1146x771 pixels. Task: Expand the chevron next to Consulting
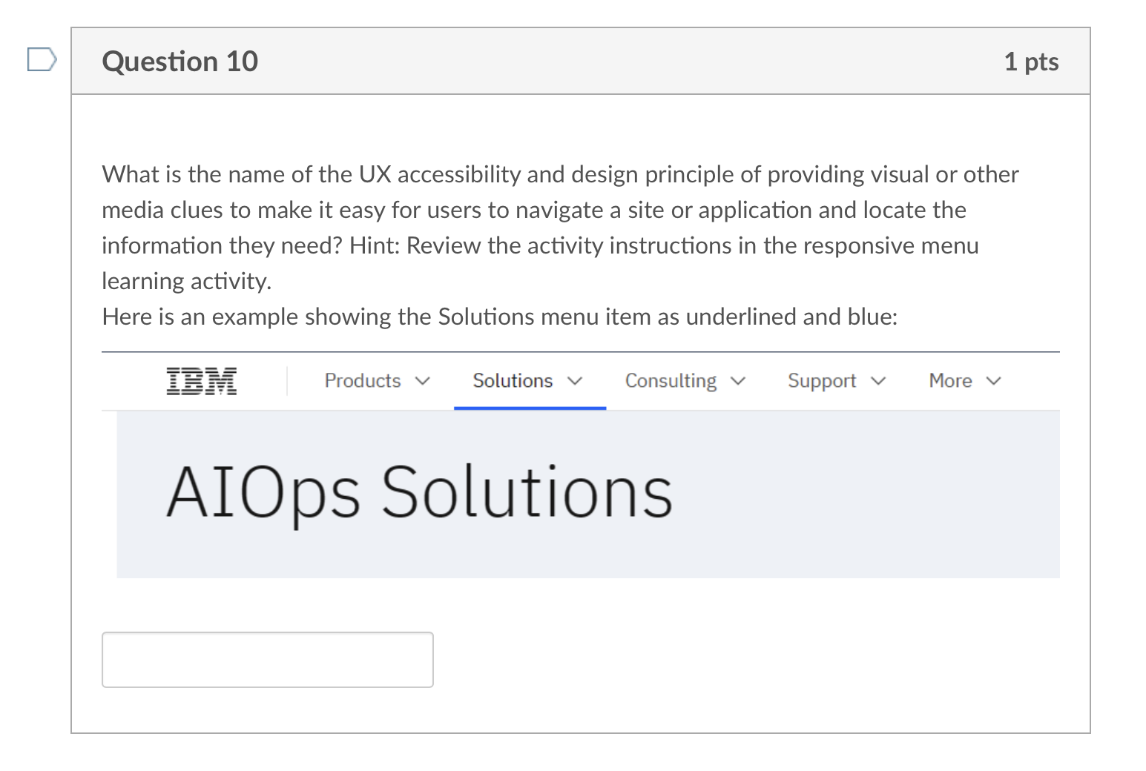click(x=738, y=381)
